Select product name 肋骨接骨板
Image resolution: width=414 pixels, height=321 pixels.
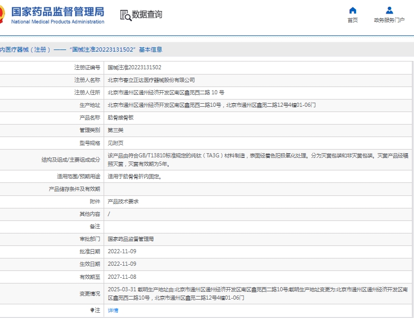[x=120, y=118]
